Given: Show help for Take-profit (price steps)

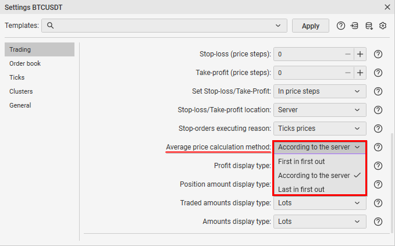Looking at the screenshot, I should click(378, 73).
